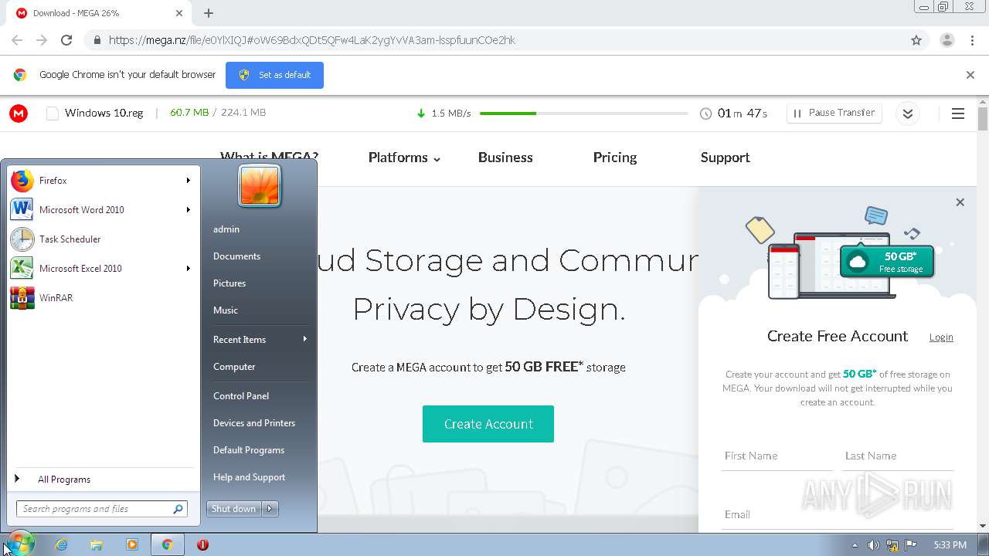Select the Download - MEGA tab
Image resolution: width=989 pixels, height=556 pixels.
point(99,13)
